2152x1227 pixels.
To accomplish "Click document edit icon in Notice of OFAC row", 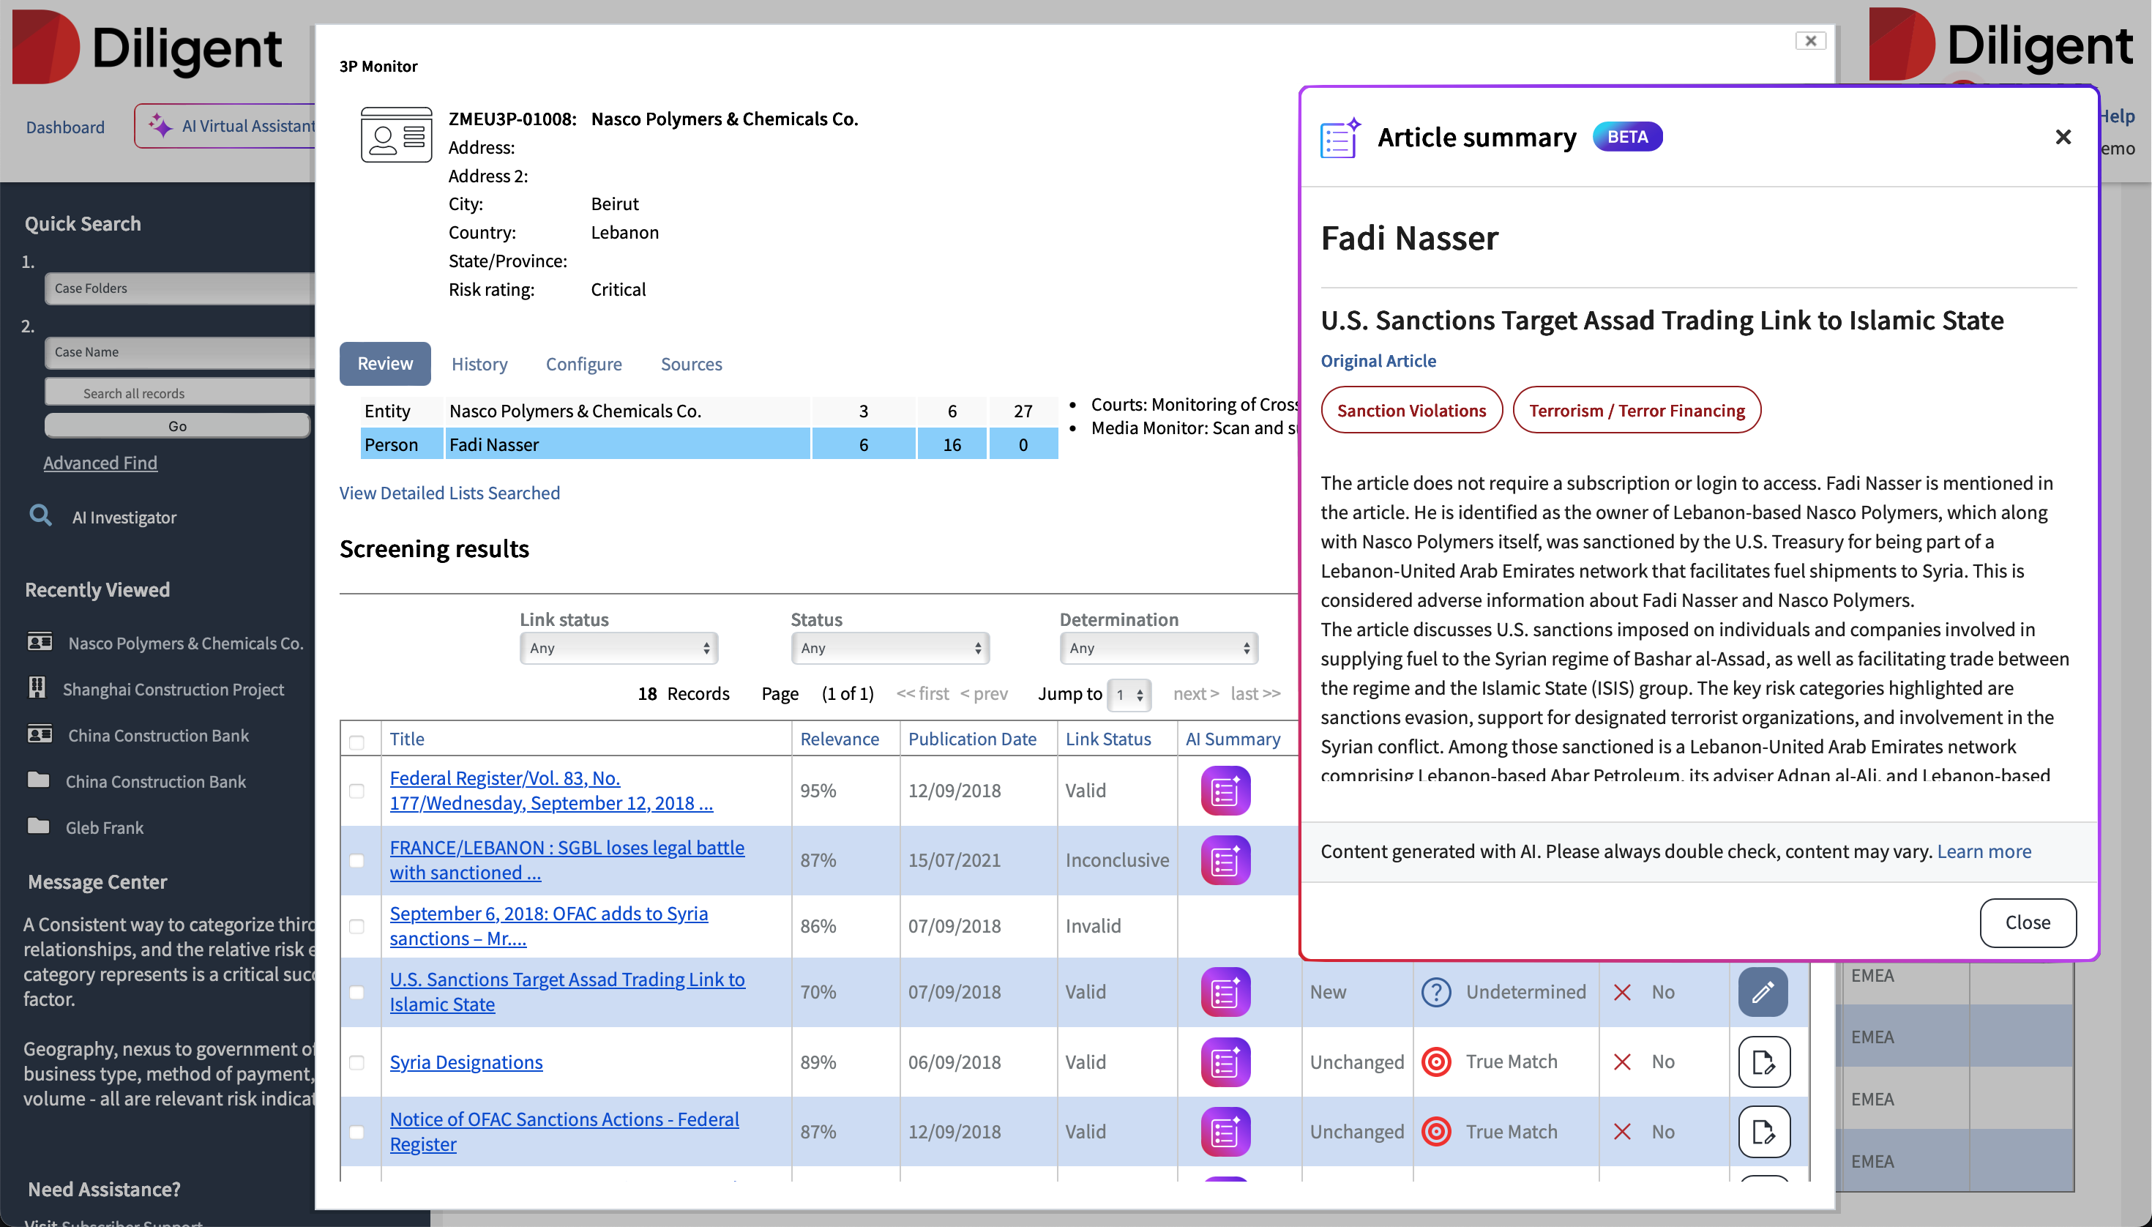I will pyautogui.click(x=1763, y=1132).
